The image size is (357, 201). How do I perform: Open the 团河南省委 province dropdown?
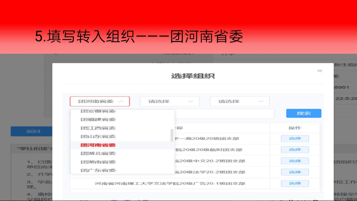tap(100, 101)
